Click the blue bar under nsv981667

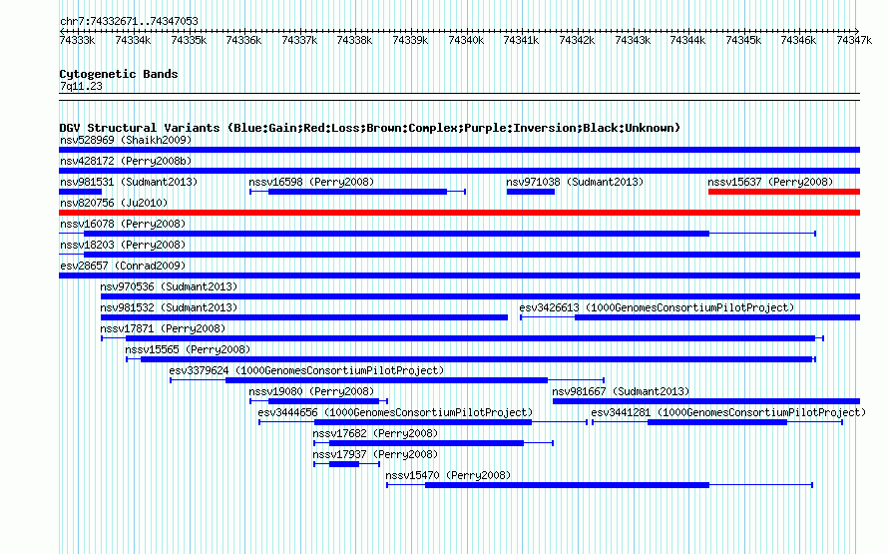(x=706, y=401)
